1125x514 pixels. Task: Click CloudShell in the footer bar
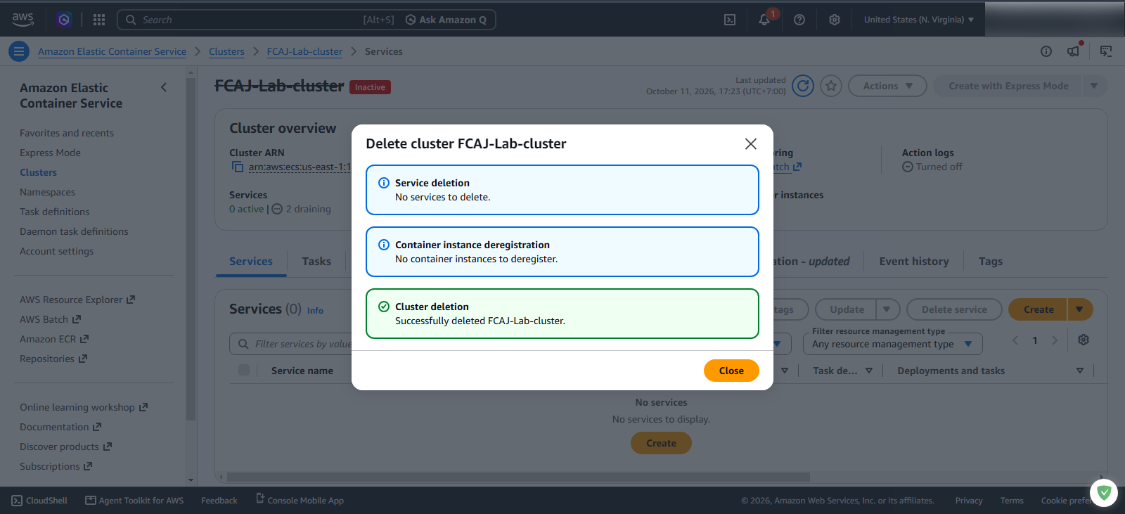point(39,501)
